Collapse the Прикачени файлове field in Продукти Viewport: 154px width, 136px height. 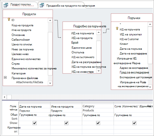(x=5, y=77)
